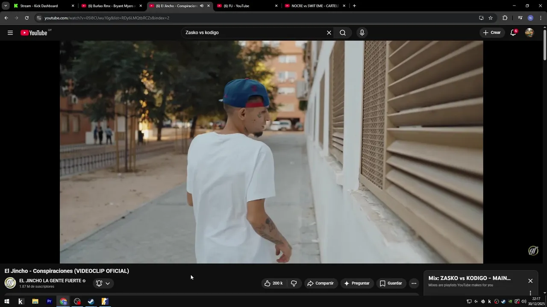Open media controls icon in toolbar
This screenshot has width=547, height=307.
(x=520, y=18)
